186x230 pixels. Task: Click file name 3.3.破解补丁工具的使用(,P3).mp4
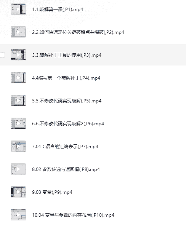pos(67,55)
